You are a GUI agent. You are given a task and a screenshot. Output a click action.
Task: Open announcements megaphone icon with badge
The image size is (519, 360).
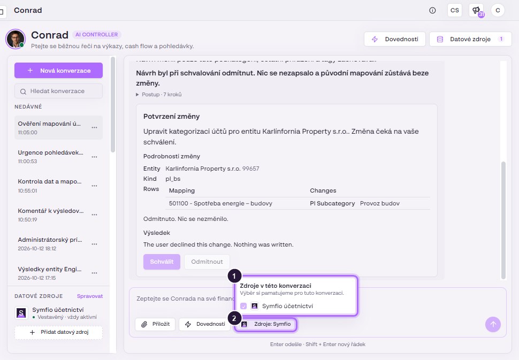point(476,10)
